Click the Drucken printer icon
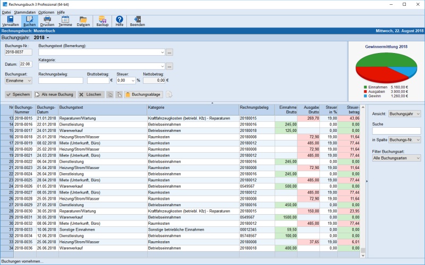 coord(47,21)
